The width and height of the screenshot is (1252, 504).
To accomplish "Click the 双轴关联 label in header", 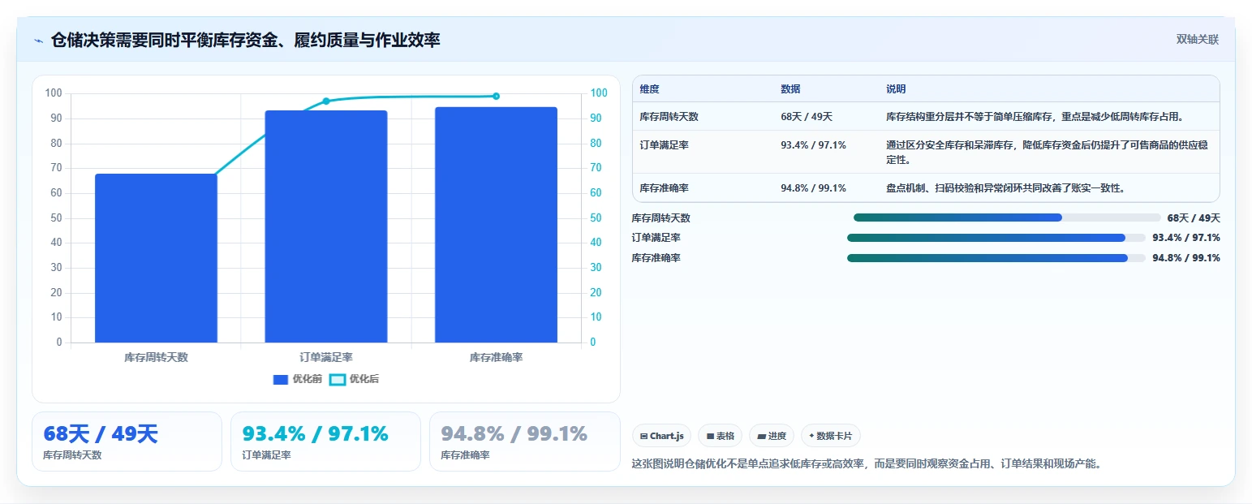I will point(1197,40).
